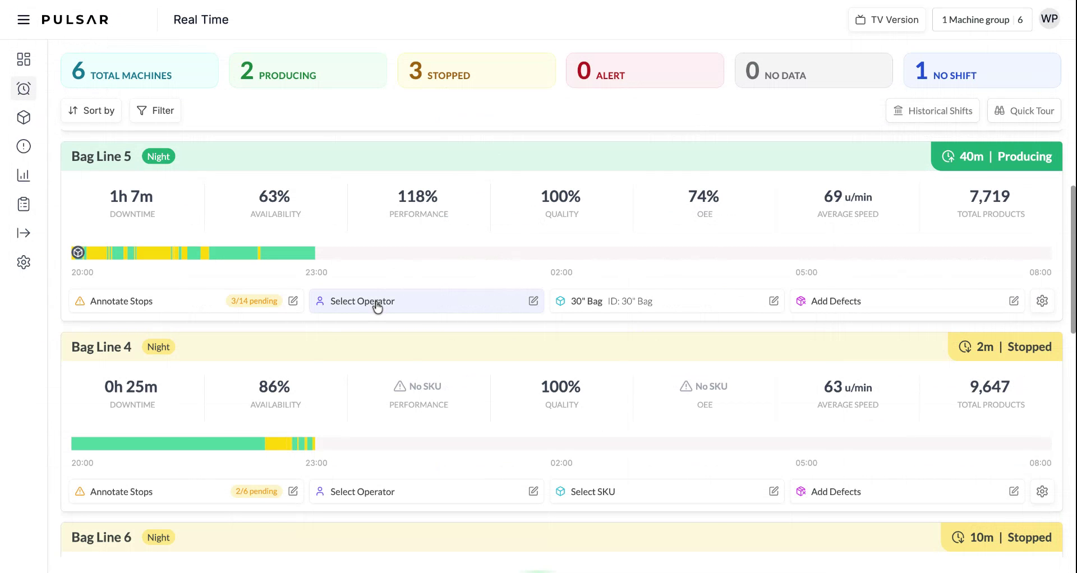Switch to TV Version
The height and width of the screenshot is (573, 1077).
coord(887,20)
